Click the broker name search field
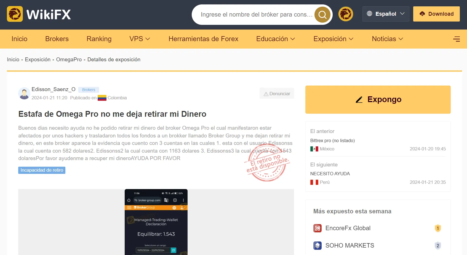The height and width of the screenshot is (255, 467). coord(257,14)
